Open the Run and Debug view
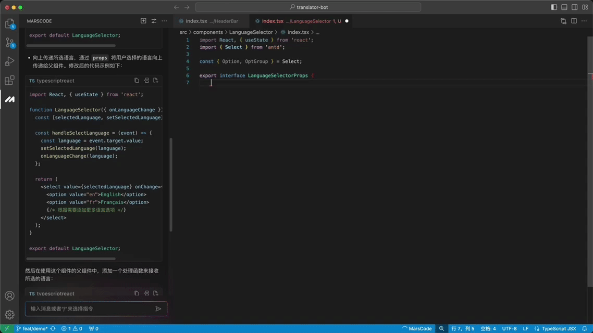 9,61
